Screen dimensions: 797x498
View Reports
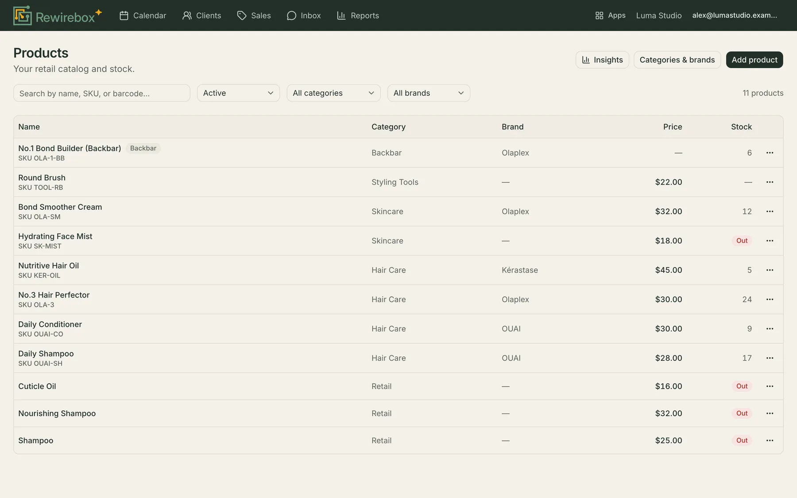click(x=358, y=15)
